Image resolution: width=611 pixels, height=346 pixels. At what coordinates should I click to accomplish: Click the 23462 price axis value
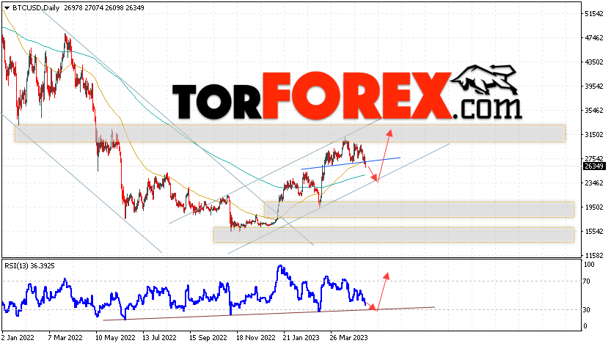click(594, 183)
